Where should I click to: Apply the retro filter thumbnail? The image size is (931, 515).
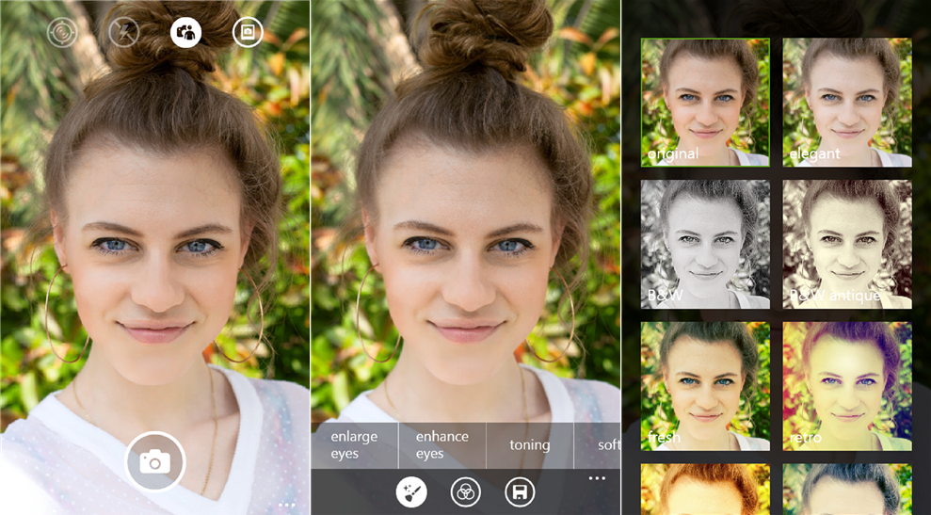point(847,386)
